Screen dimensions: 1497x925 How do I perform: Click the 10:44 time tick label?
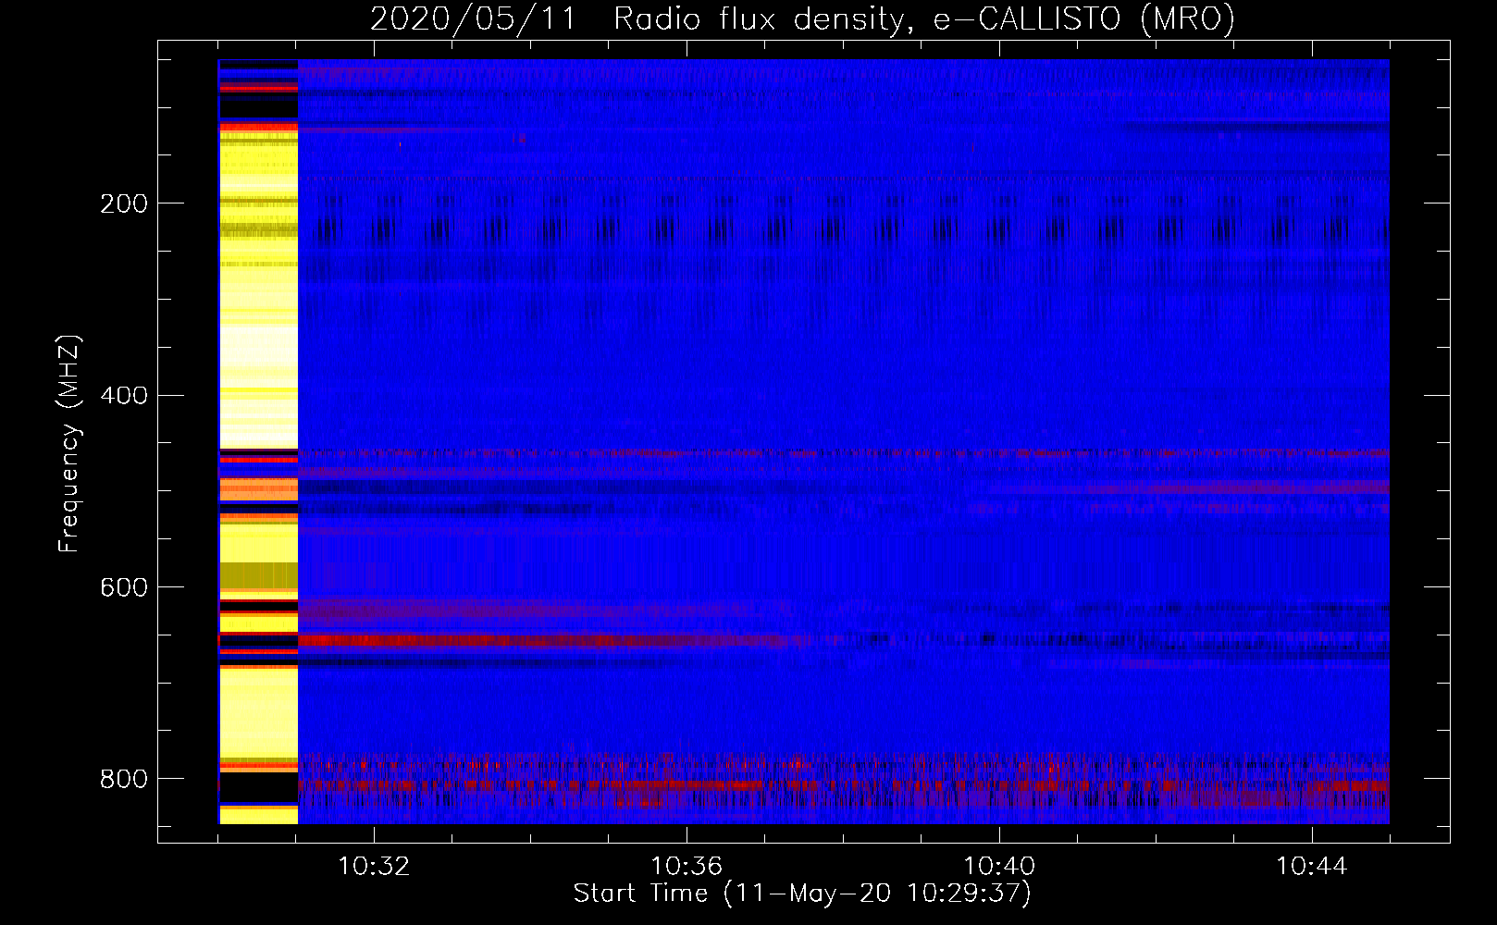pos(1312,867)
